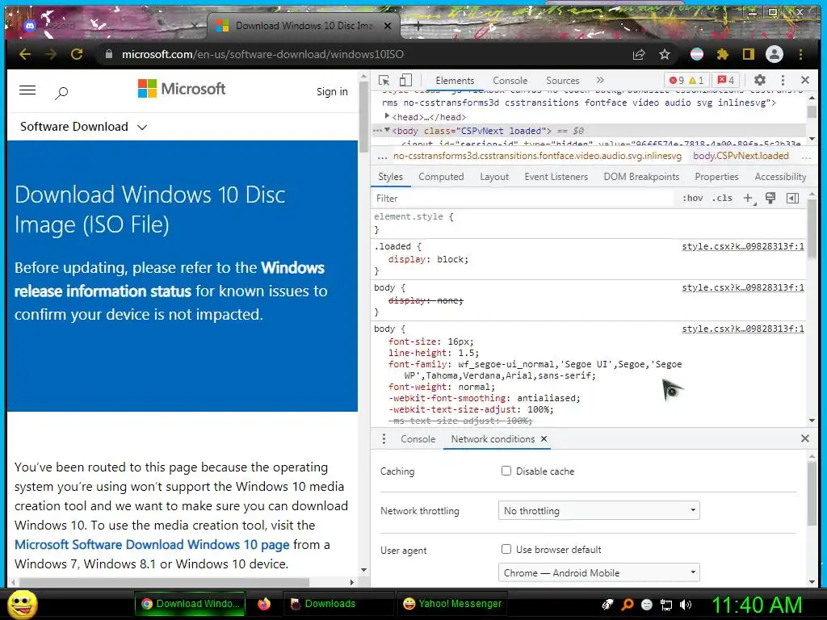Click the Firefox icon in taskbar
This screenshot has height=620, width=827.
264,604
